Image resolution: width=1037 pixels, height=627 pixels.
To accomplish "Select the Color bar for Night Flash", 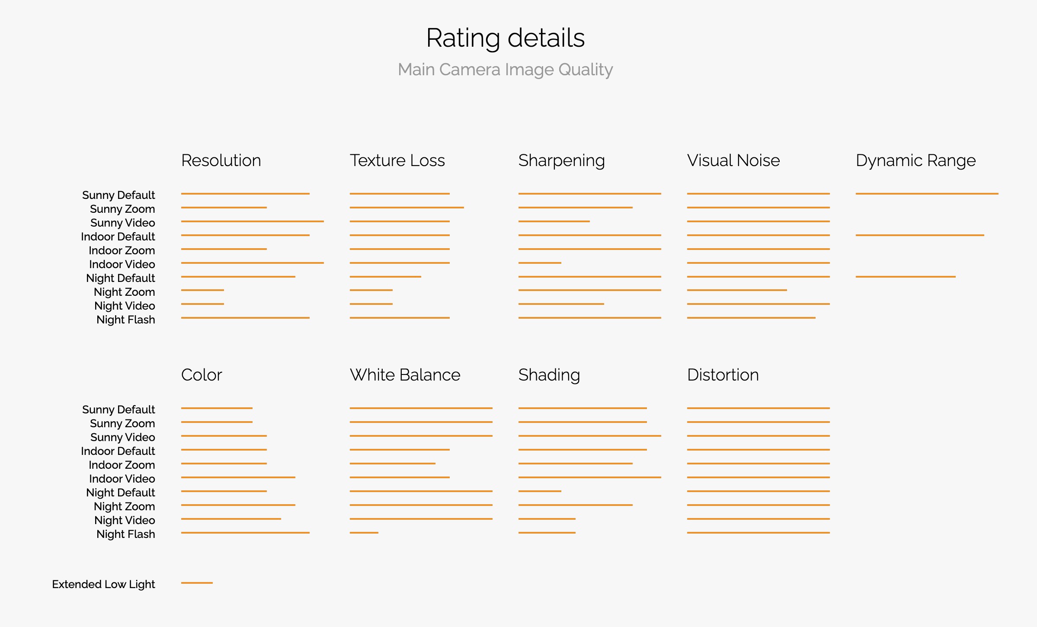I will coord(245,533).
